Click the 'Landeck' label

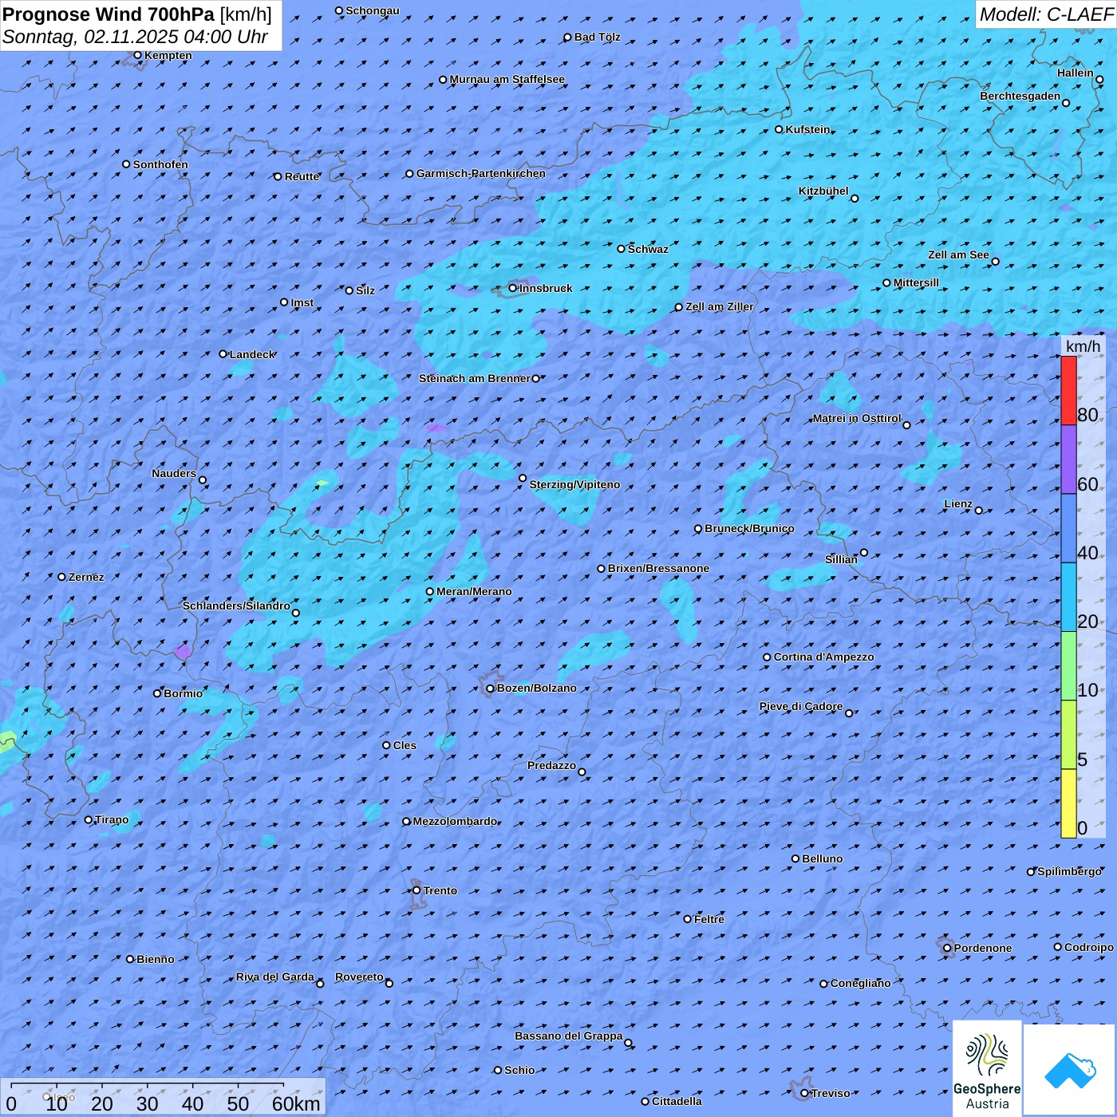pos(252,354)
